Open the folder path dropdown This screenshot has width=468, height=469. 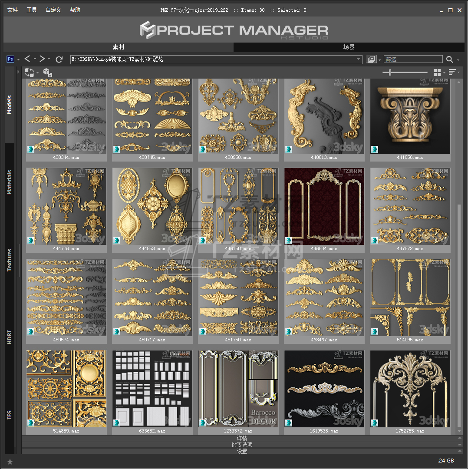point(359,59)
